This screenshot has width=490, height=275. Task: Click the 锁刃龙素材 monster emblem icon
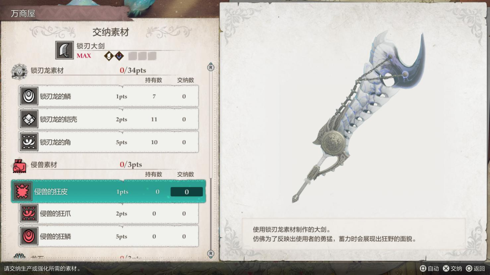click(x=19, y=71)
